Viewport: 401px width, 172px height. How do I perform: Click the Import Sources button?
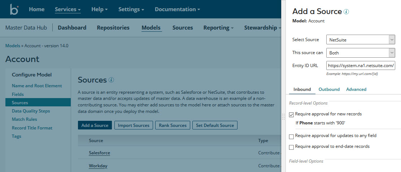[x=134, y=125]
